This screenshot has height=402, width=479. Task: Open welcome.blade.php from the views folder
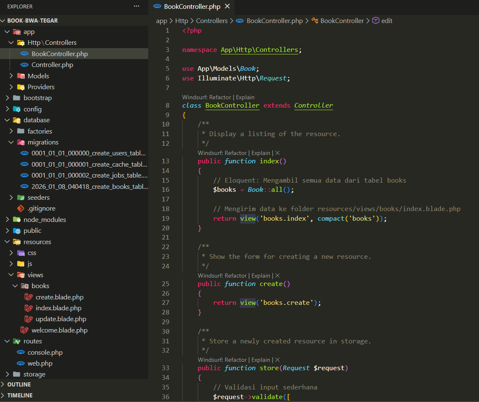[59, 330]
